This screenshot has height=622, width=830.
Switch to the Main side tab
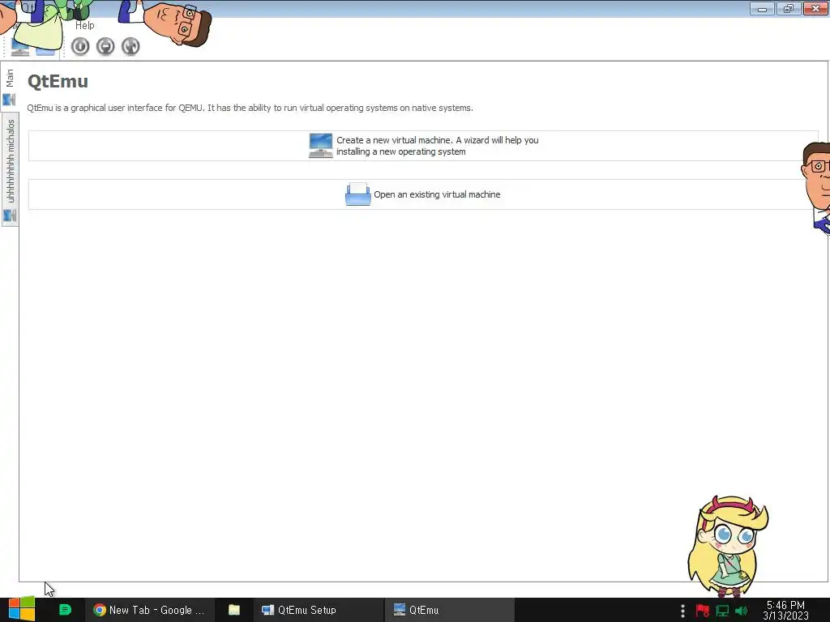pyautogui.click(x=10, y=86)
